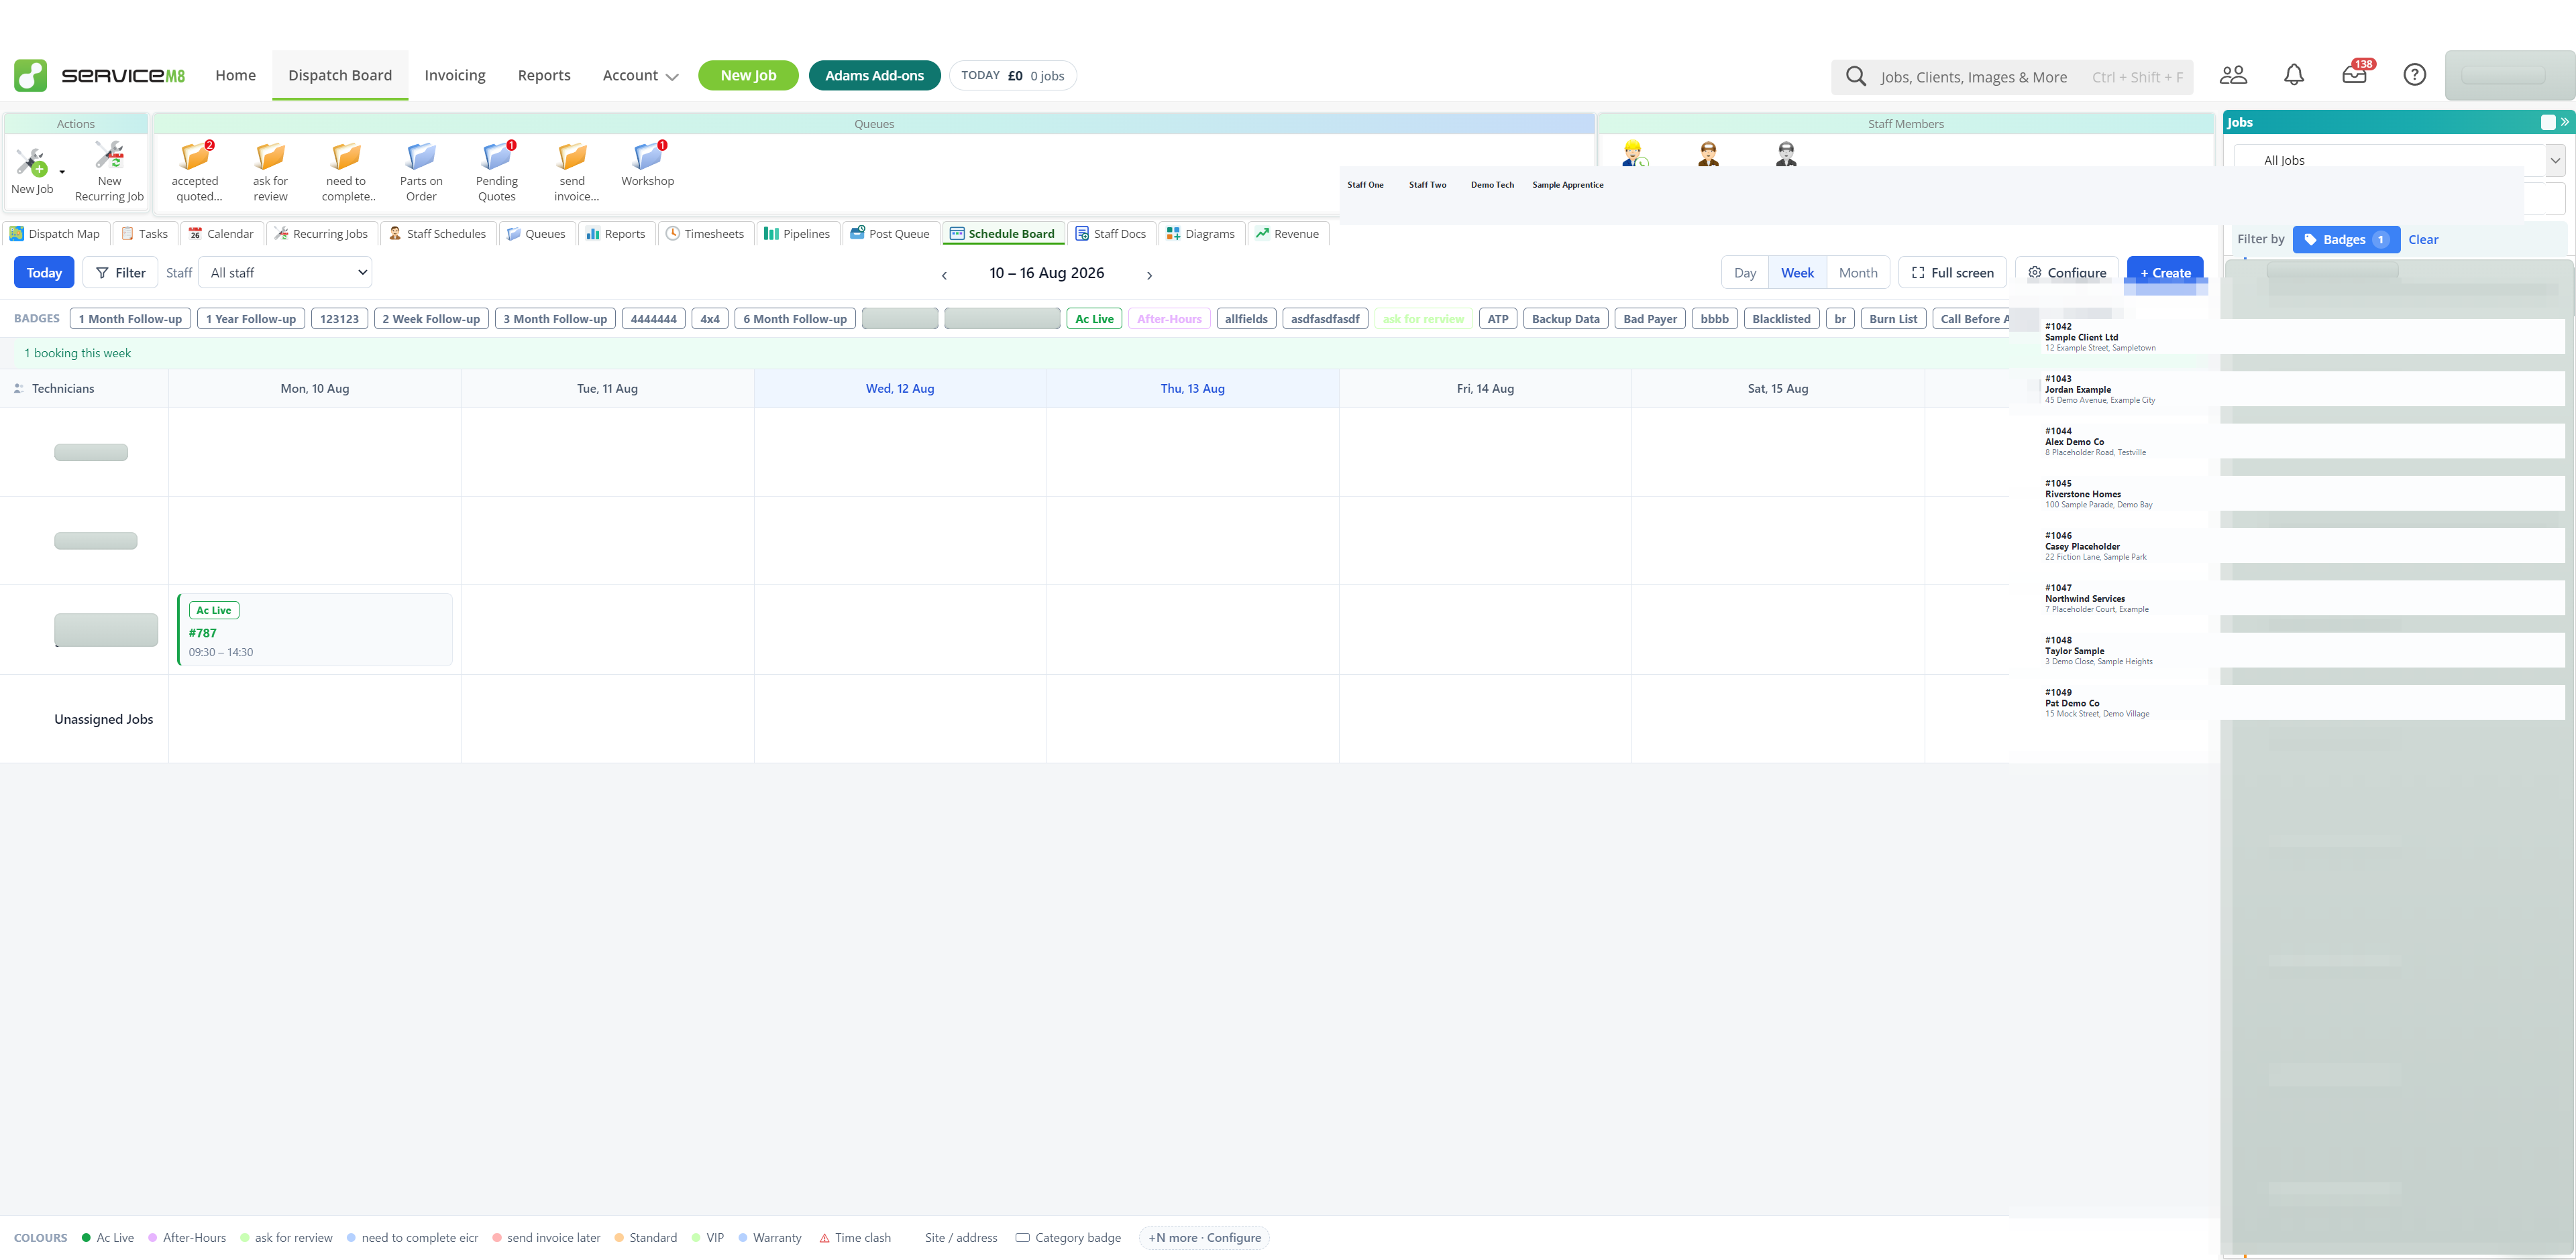This screenshot has width=2576, height=1260.
Task: Go to the previous week arrow
Action: click(944, 275)
